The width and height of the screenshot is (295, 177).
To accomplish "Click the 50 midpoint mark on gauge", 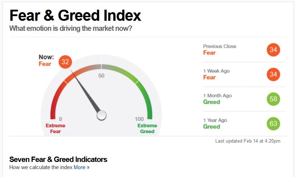I will [101, 76].
